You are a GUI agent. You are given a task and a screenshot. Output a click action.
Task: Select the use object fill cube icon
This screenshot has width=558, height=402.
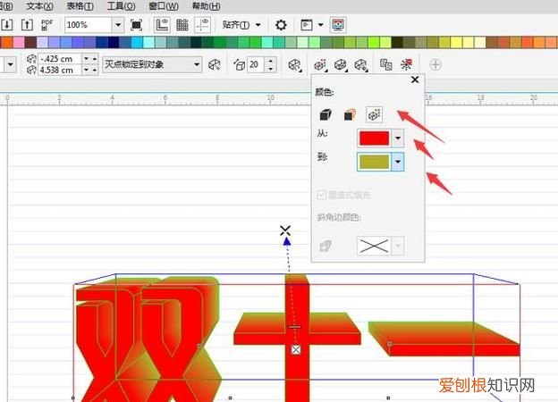coord(325,114)
